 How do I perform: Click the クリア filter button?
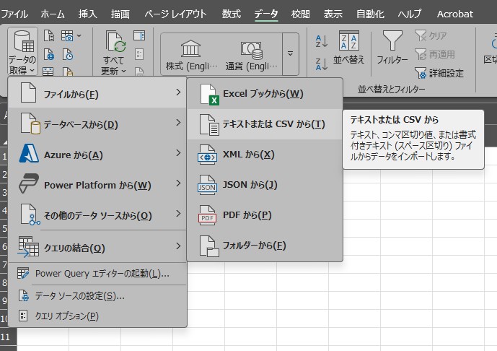431,35
